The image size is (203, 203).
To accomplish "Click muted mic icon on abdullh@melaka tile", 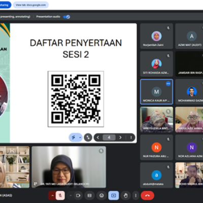I will tap(168, 167).
